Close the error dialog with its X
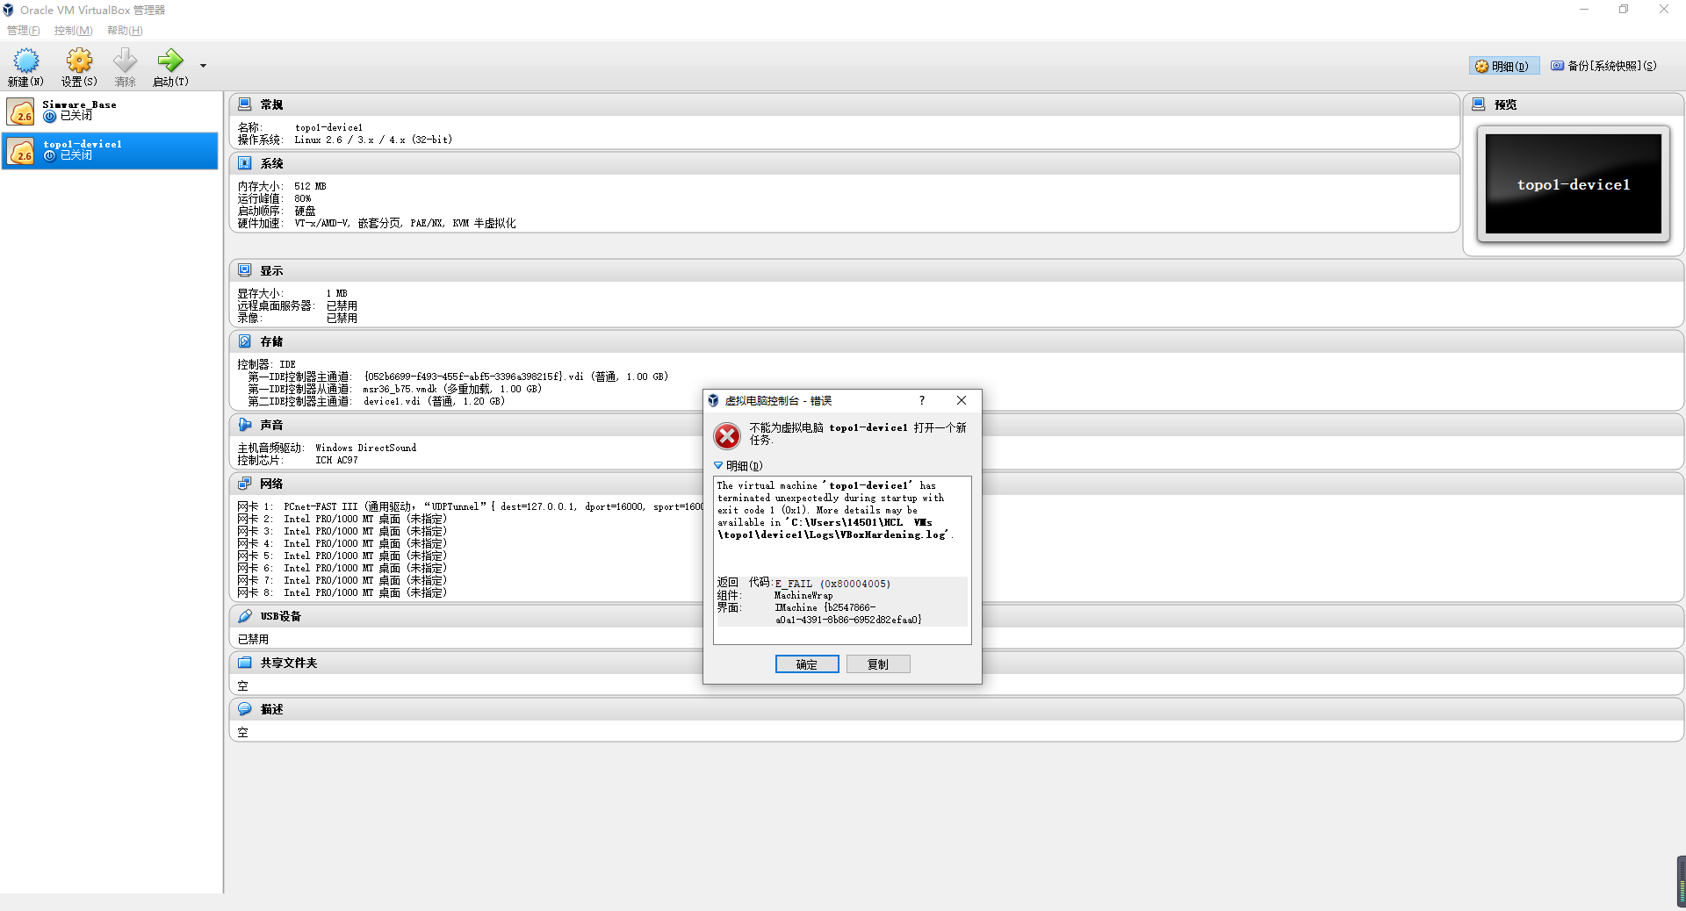This screenshot has width=1686, height=911. [x=962, y=400]
